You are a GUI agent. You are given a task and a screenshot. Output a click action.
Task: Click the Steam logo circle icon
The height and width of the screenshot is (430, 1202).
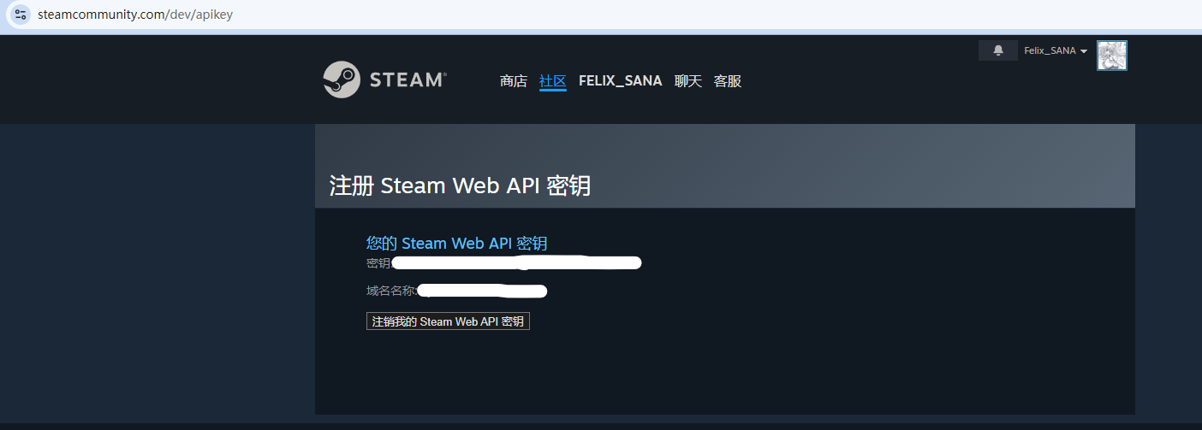point(342,80)
